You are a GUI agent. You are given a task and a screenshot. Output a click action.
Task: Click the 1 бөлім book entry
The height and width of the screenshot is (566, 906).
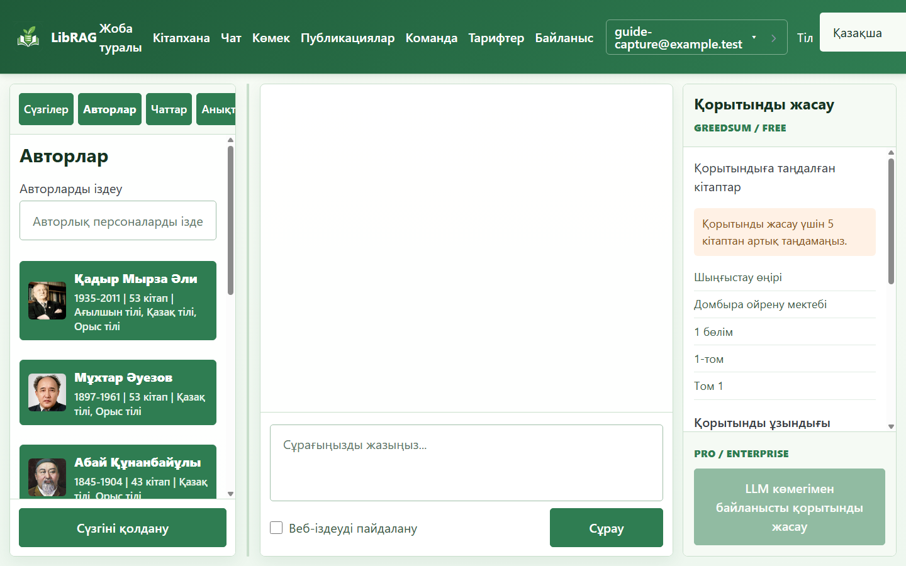785,332
